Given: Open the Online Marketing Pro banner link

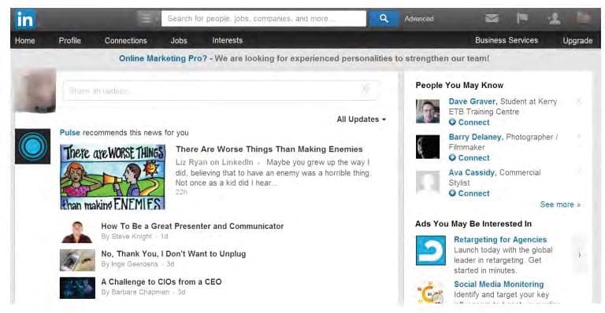Looking at the screenshot, I should [163, 58].
